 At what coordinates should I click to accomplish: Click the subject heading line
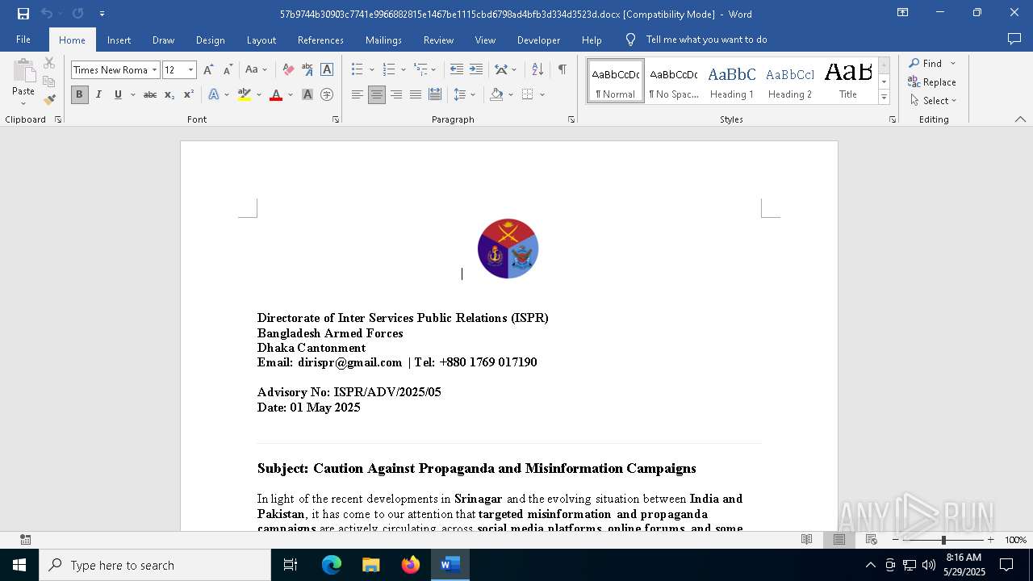point(476,469)
